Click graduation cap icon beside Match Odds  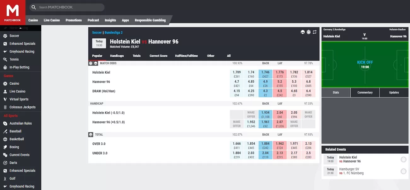point(96,63)
